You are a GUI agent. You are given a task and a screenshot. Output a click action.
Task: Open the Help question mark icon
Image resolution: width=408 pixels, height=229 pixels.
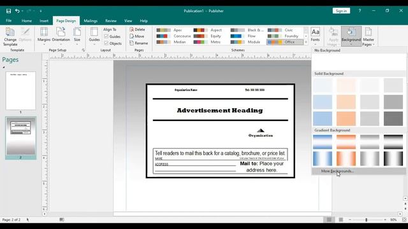360,11
